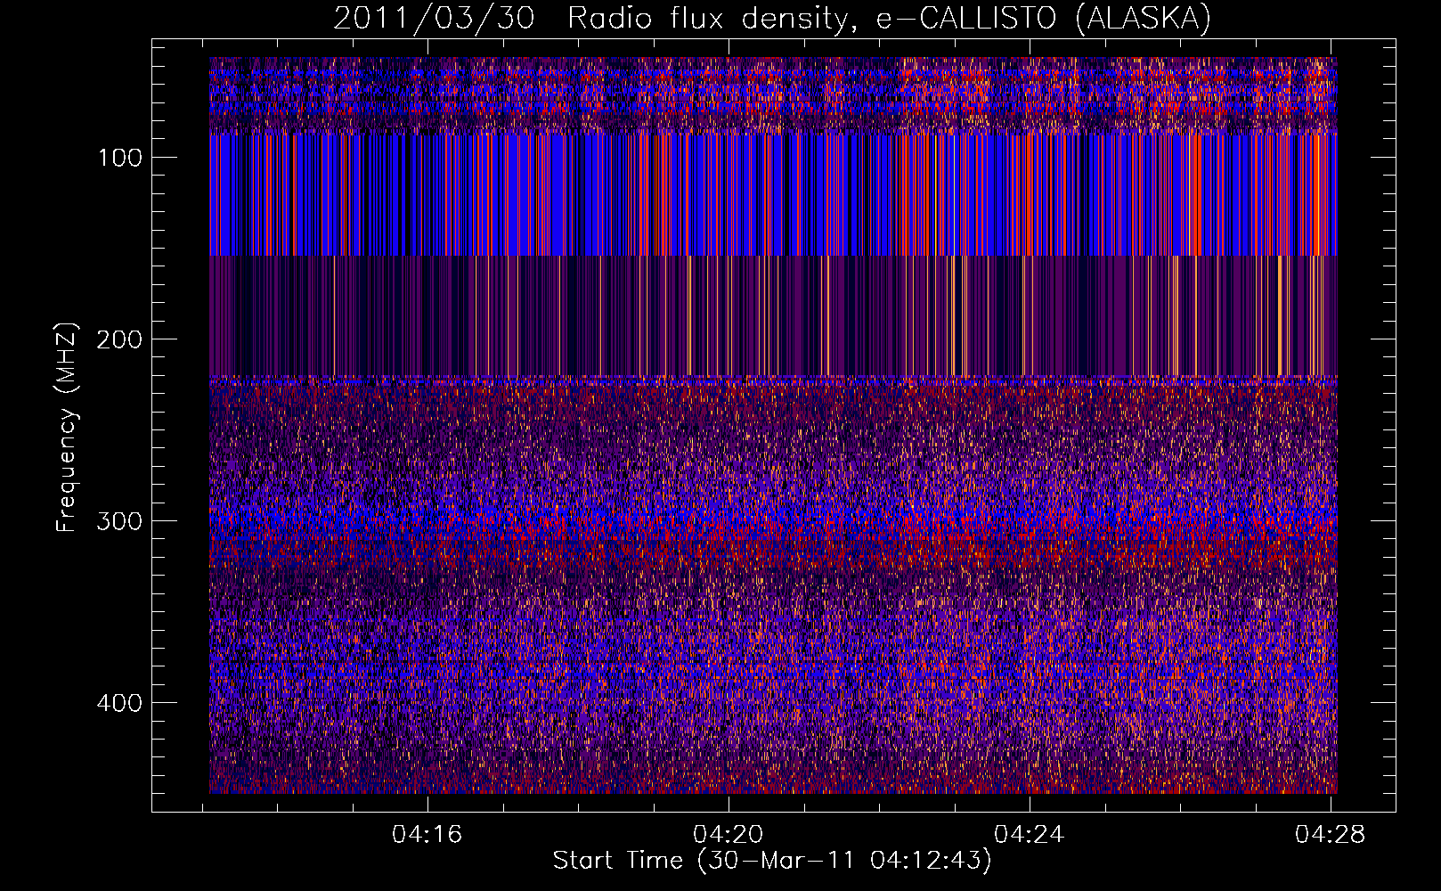Image resolution: width=1441 pixels, height=891 pixels.
Task: Click the '04:20' time tick label
Action: tap(729, 834)
